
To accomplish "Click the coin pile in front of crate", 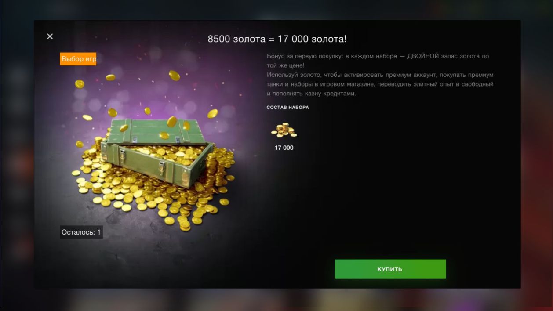I will 145,198.
